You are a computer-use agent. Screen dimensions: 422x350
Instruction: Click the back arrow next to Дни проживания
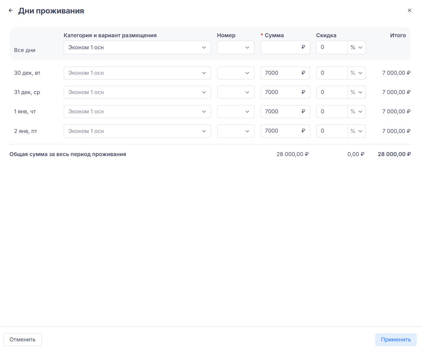pos(11,11)
